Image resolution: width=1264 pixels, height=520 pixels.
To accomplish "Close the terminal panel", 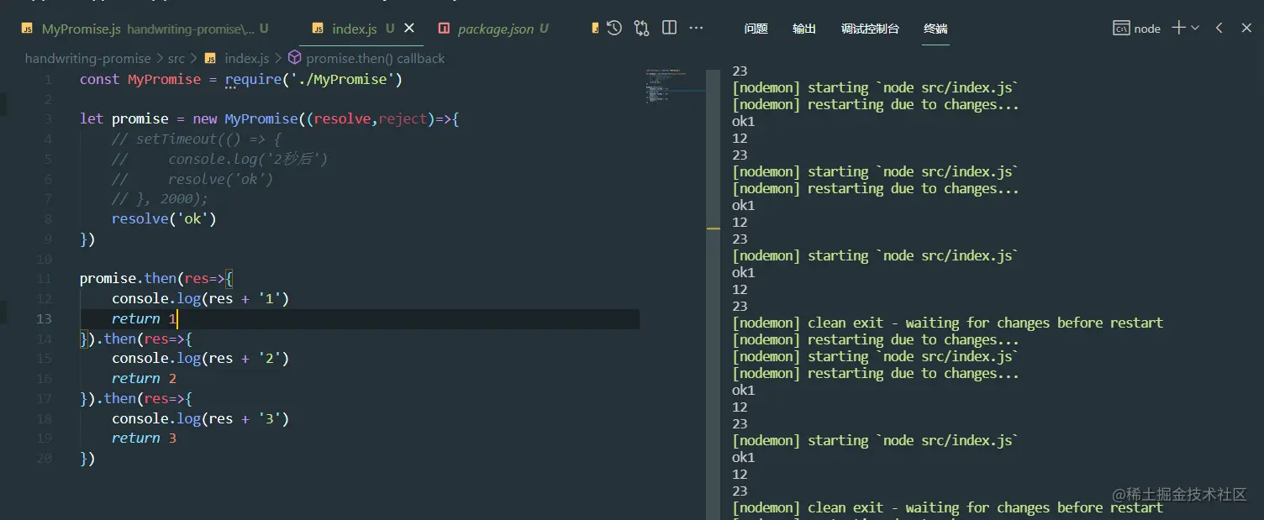I will 1246,28.
